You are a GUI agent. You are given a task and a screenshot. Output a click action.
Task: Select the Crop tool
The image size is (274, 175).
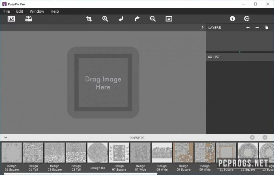(x=89, y=19)
